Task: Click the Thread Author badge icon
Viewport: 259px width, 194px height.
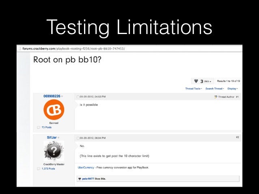Action: click(216, 97)
